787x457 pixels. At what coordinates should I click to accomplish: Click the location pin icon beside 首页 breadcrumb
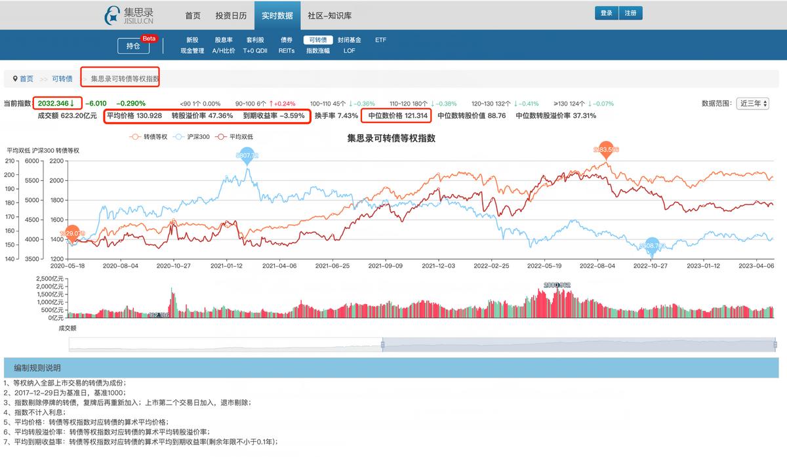[15, 78]
